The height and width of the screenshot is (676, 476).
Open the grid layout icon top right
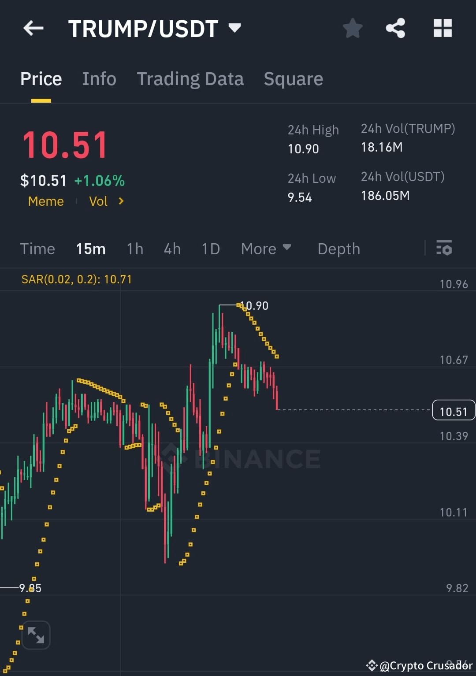pyautogui.click(x=443, y=28)
